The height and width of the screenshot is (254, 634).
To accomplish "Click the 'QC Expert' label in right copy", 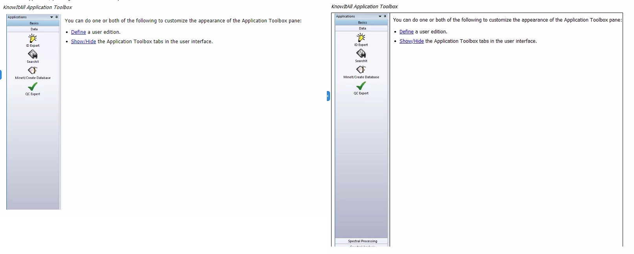I will pyautogui.click(x=361, y=93).
